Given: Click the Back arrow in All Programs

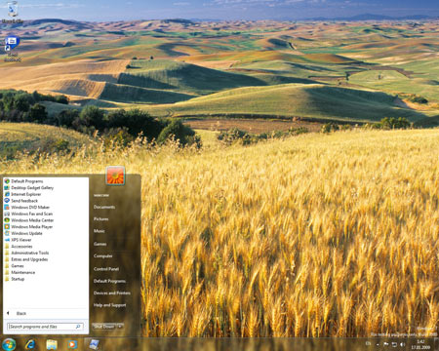Looking at the screenshot, I should pyautogui.click(x=8, y=313).
